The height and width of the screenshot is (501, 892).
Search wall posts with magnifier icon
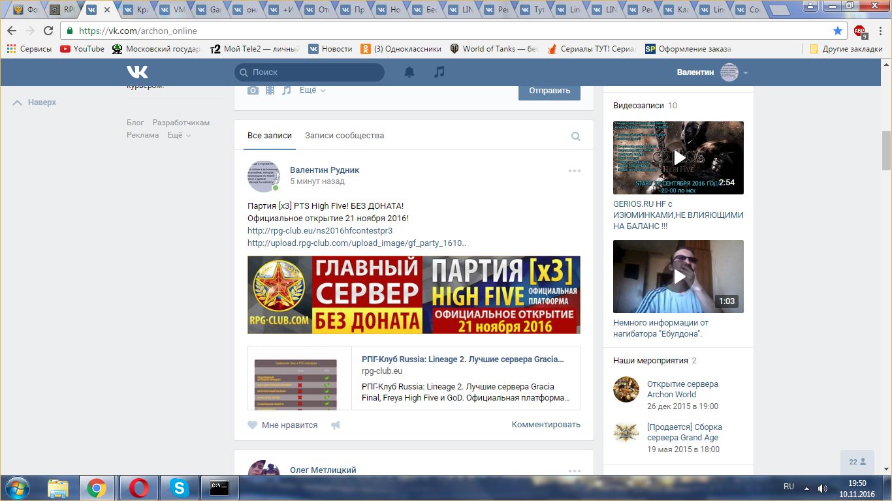(575, 136)
